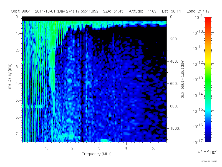Click the 600. apparent range tick label
Viewport: 222px width, 167px height.
click(174, 84)
